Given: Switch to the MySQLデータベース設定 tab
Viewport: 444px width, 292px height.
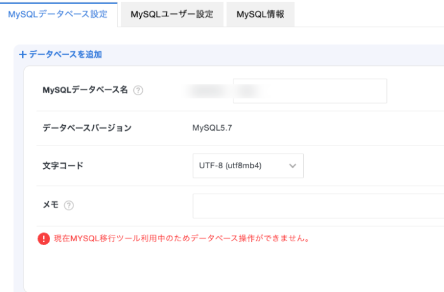Looking at the screenshot, I should pos(59,13).
